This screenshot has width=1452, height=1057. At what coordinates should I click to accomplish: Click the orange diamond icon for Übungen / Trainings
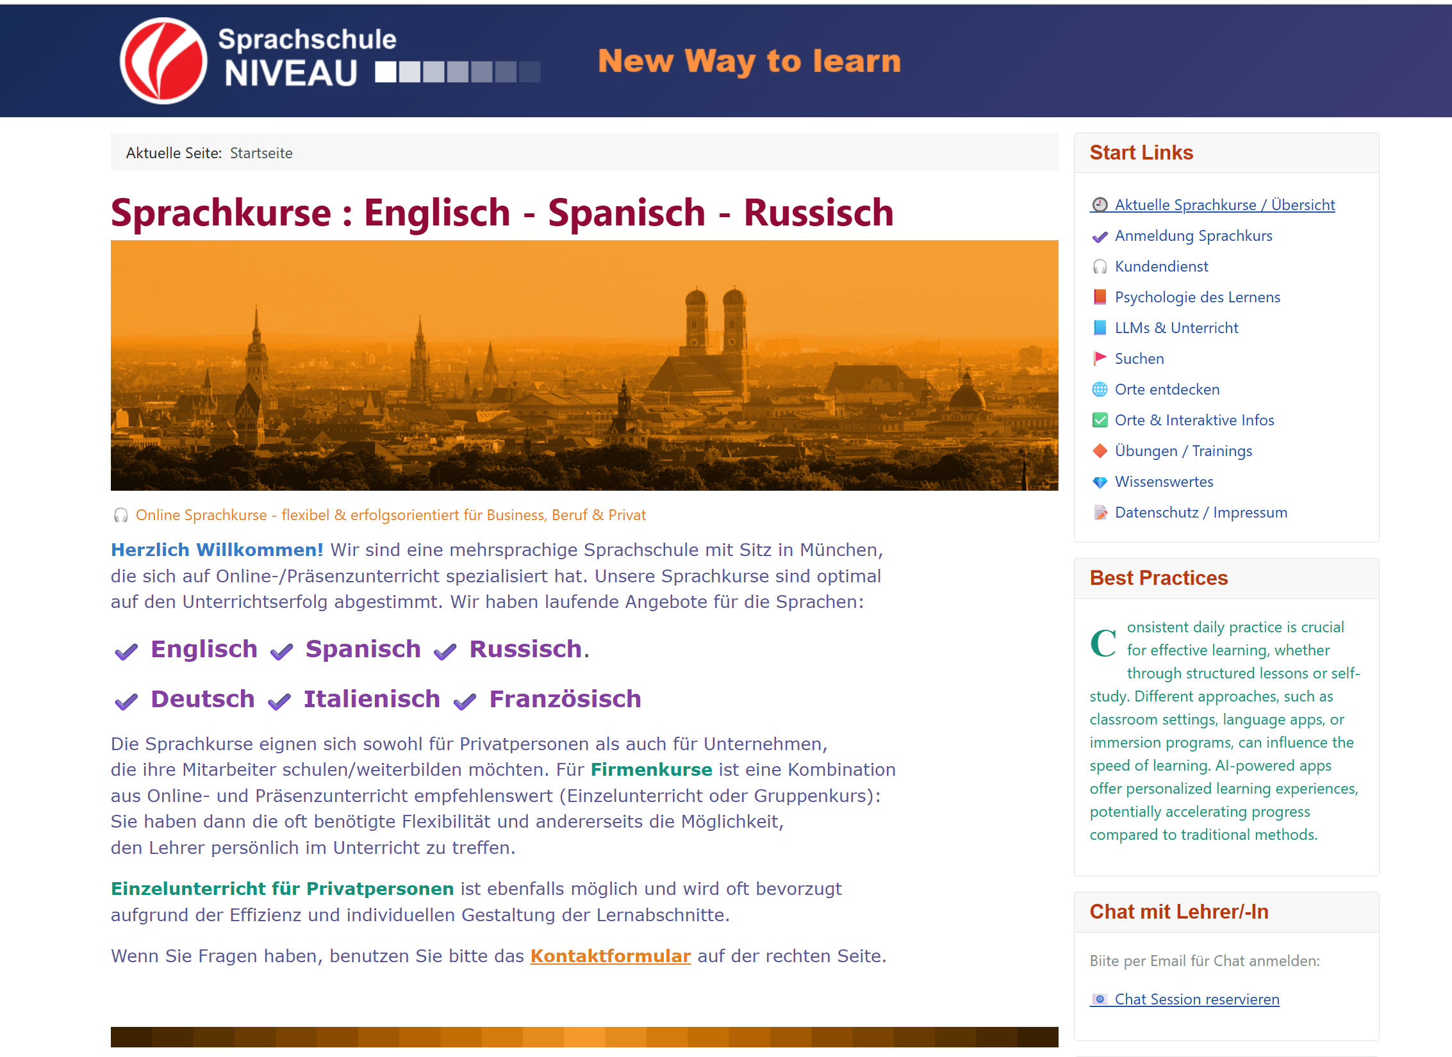click(x=1100, y=450)
